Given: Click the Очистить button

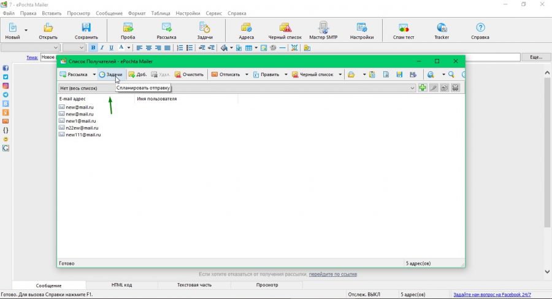Looking at the screenshot, I should tap(190, 74).
